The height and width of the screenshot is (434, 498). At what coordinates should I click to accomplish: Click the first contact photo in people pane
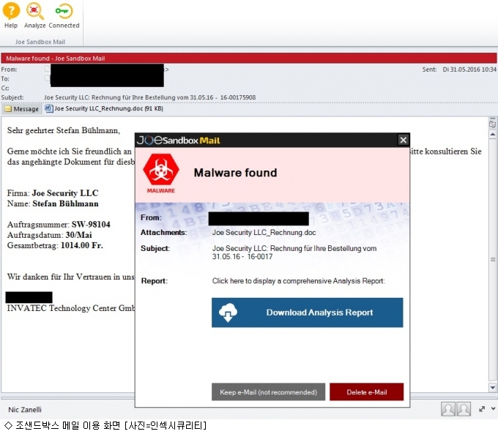(x=448, y=409)
